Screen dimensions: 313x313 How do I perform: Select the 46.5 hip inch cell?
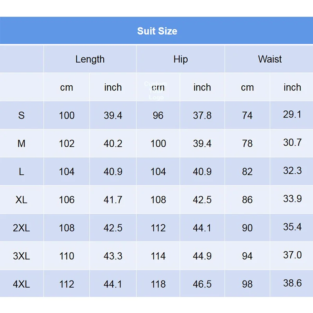(202, 284)
